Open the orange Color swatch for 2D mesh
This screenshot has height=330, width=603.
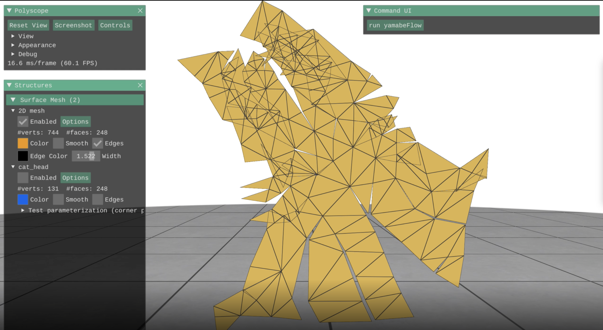(x=23, y=143)
